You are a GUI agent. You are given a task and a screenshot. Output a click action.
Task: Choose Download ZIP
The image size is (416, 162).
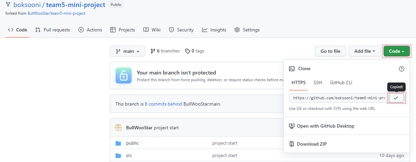(308, 144)
